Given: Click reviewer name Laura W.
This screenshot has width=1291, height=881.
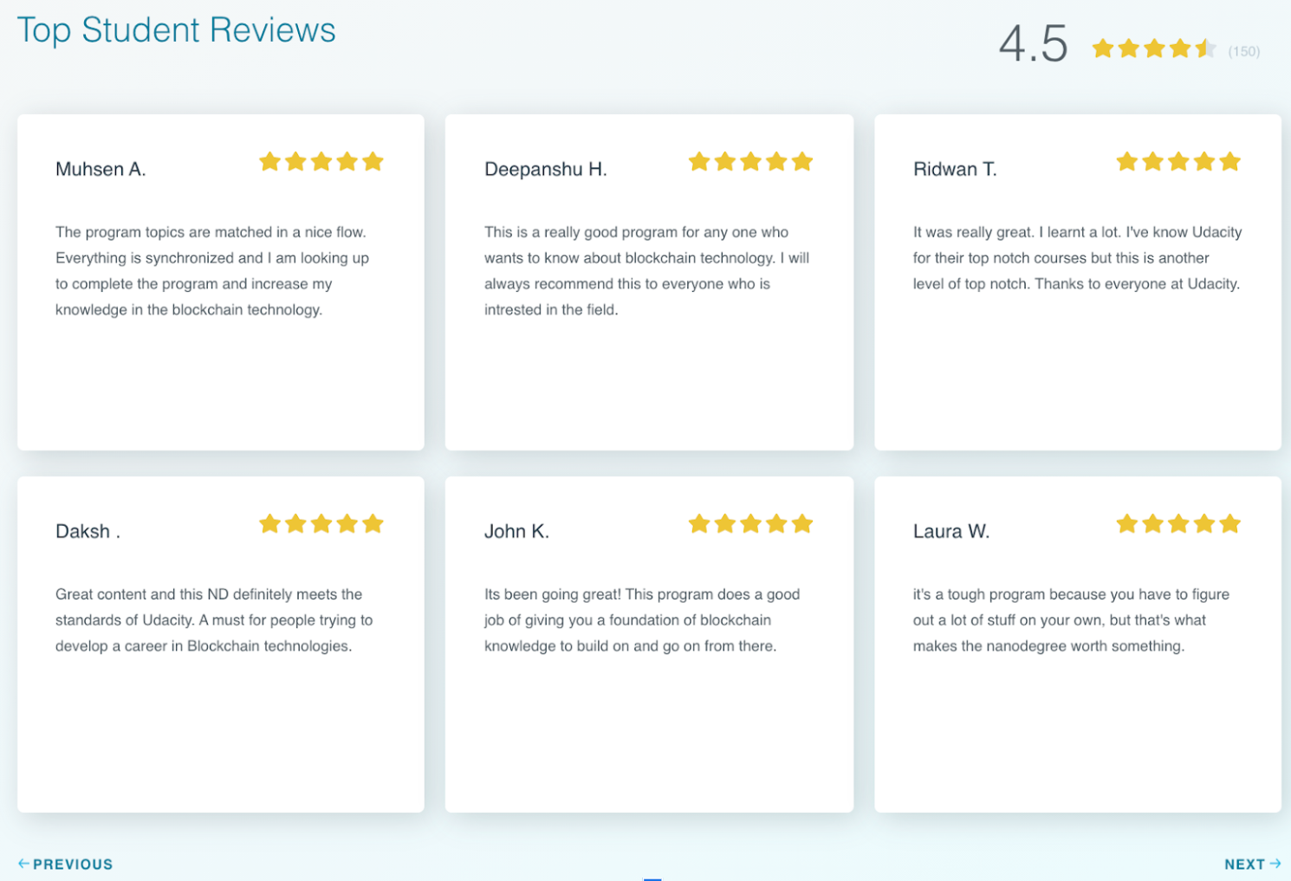Looking at the screenshot, I should pos(951,531).
